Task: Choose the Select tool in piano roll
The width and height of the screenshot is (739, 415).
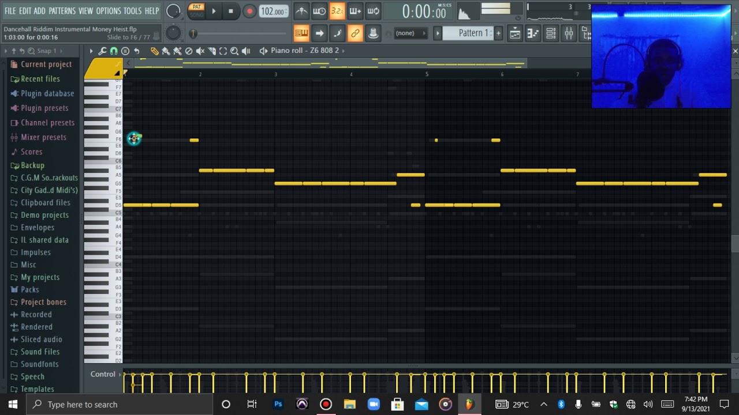Action: click(x=223, y=51)
